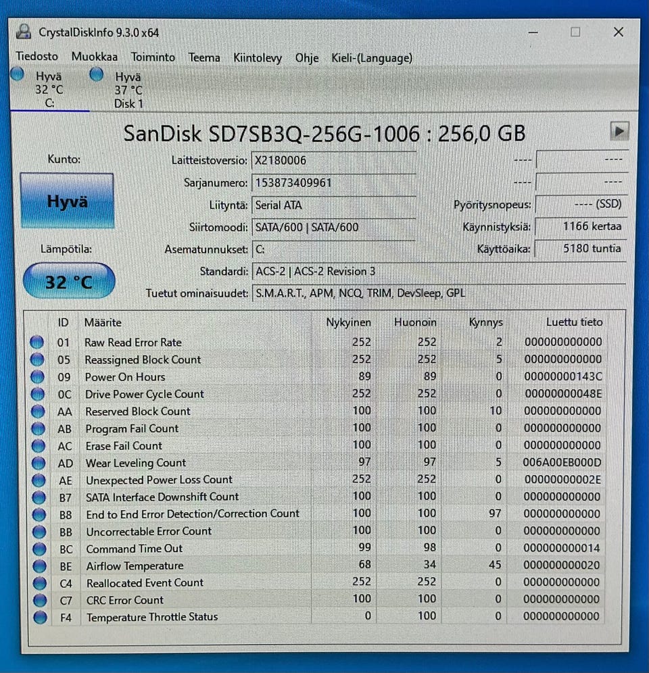Open the Ohje menu
The height and width of the screenshot is (673, 649).
(307, 58)
